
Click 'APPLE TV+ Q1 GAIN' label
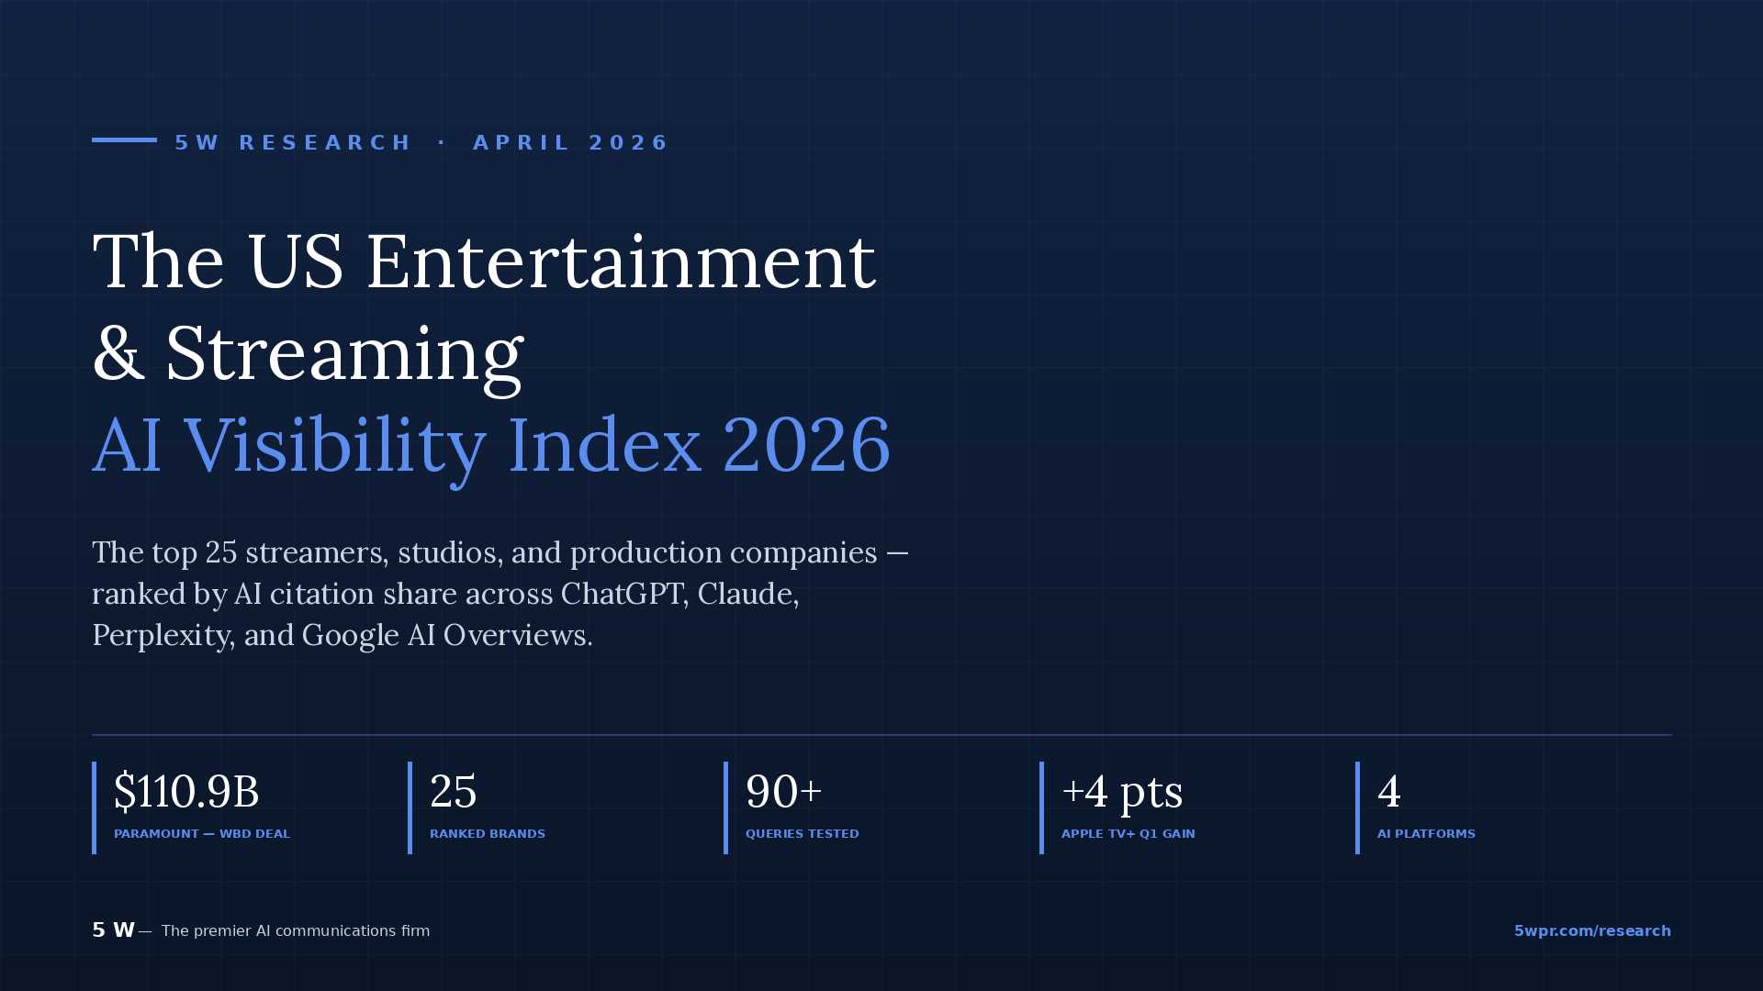pos(1129,834)
